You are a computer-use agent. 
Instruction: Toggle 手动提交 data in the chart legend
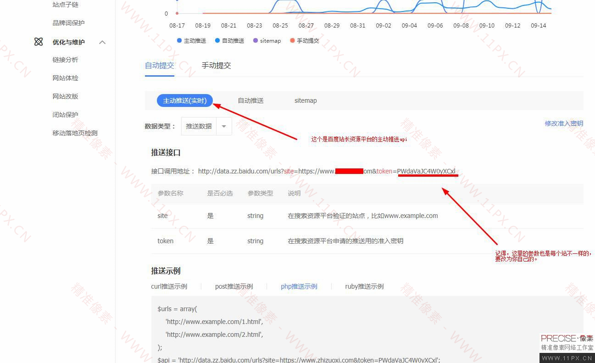pyautogui.click(x=305, y=40)
